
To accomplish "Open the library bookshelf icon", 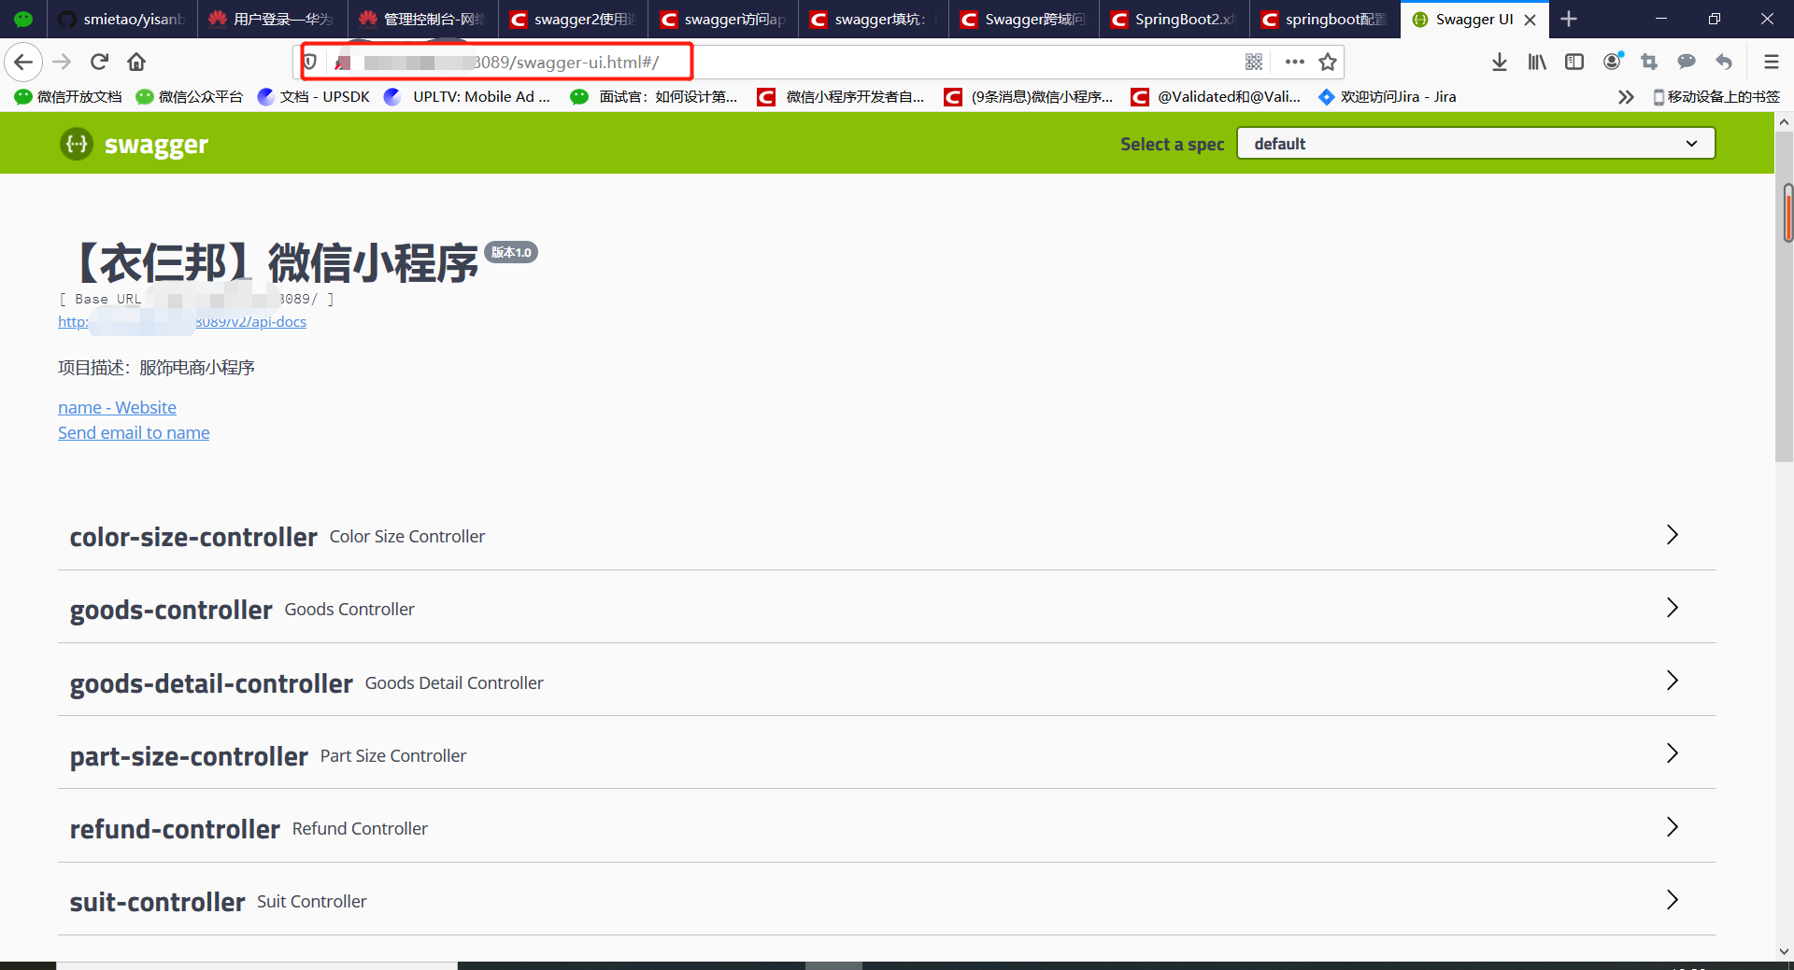I will (x=1537, y=62).
